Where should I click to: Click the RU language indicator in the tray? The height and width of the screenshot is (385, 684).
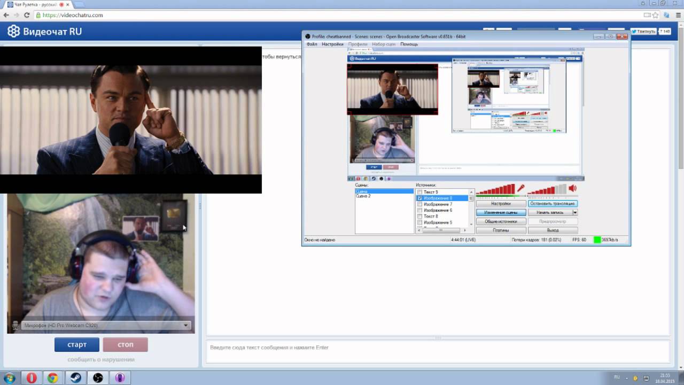pyautogui.click(x=617, y=377)
